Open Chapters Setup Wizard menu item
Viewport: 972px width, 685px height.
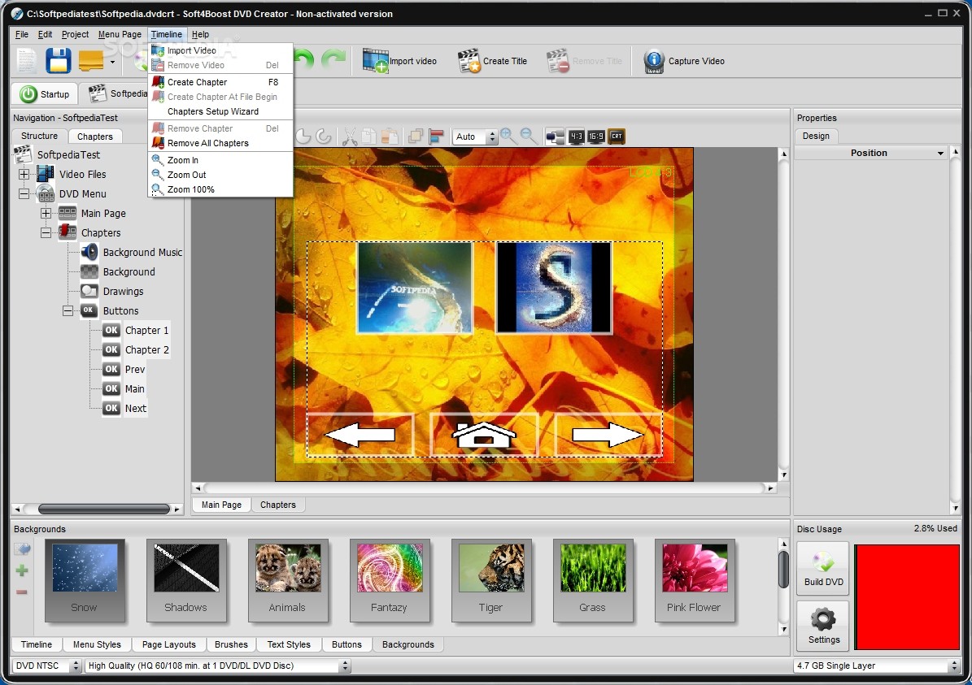click(220, 111)
